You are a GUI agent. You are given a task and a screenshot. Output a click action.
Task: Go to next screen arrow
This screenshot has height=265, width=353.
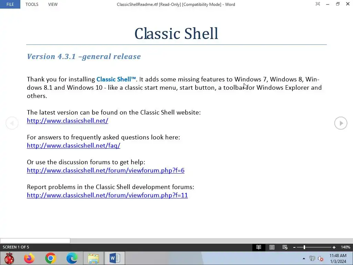[x=341, y=123]
